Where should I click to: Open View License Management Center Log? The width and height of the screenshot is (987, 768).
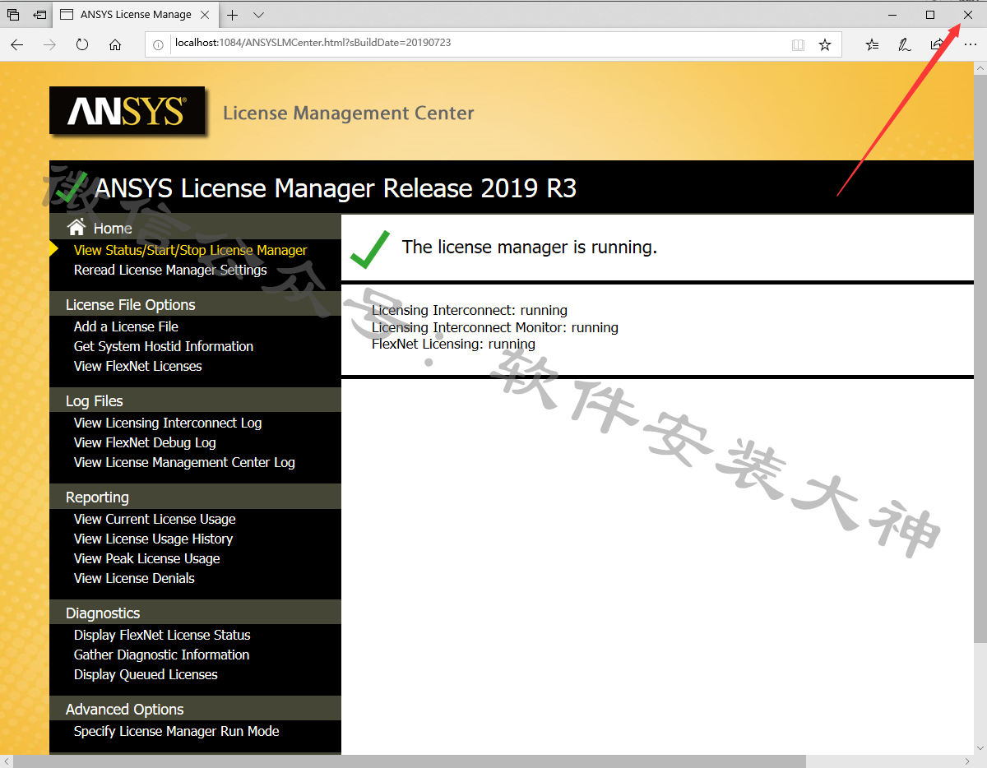184,462
